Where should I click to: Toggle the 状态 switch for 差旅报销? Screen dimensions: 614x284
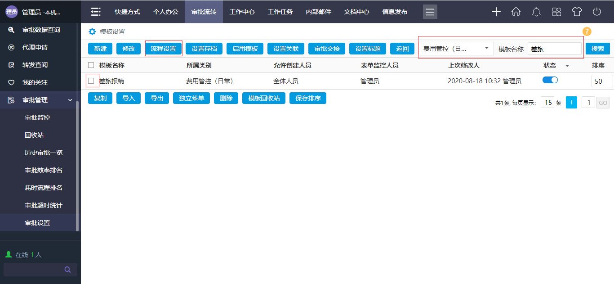pos(550,80)
